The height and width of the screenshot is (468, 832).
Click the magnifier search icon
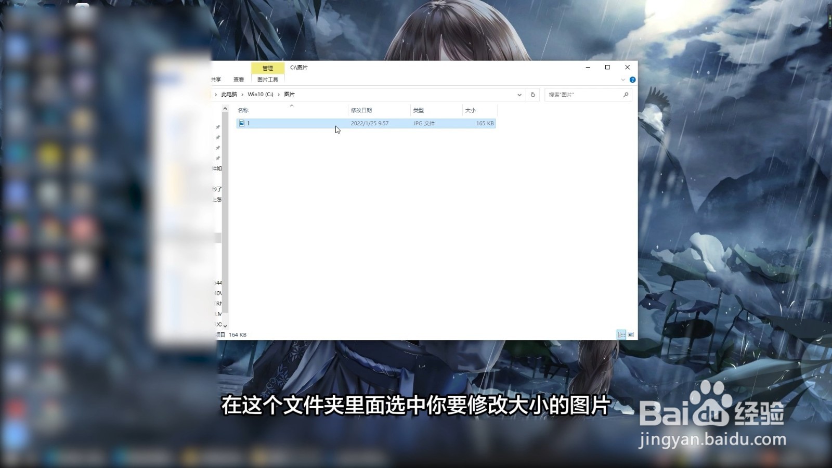pos(626,95)
